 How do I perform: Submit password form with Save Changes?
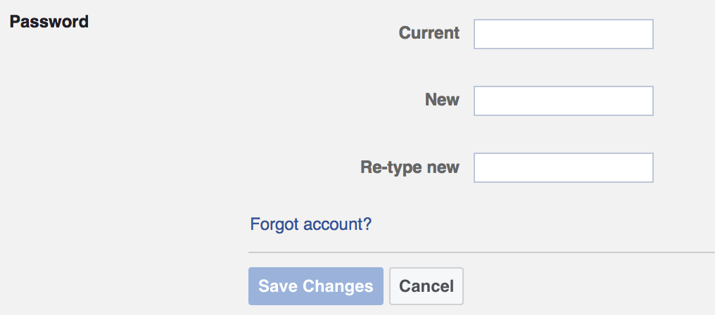click(x=315, y=286)
